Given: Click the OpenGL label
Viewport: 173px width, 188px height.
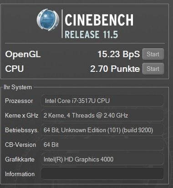Looking at the screenshot, I should pyautogui.click(x=23, y=54).
